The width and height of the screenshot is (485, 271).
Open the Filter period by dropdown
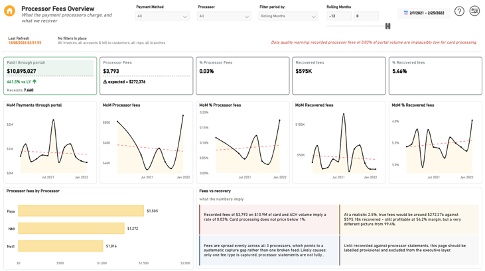288,16
